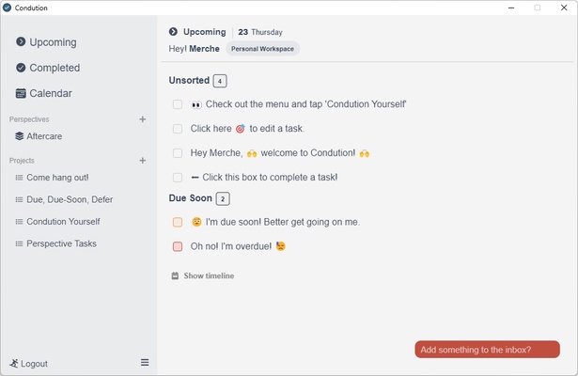Add a new project with plus icon

click(x=143, y=161)
